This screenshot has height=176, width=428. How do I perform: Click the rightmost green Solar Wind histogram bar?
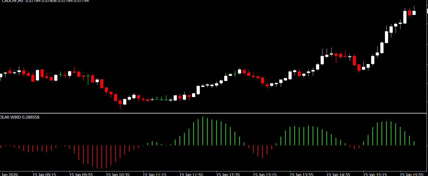[x=414, y=143]
